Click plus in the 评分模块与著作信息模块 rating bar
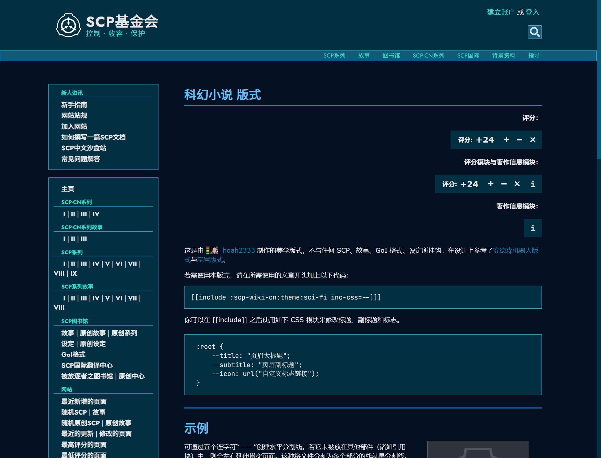Image resolution: width=601 pixels, height=458 pixels. point(491,184)
